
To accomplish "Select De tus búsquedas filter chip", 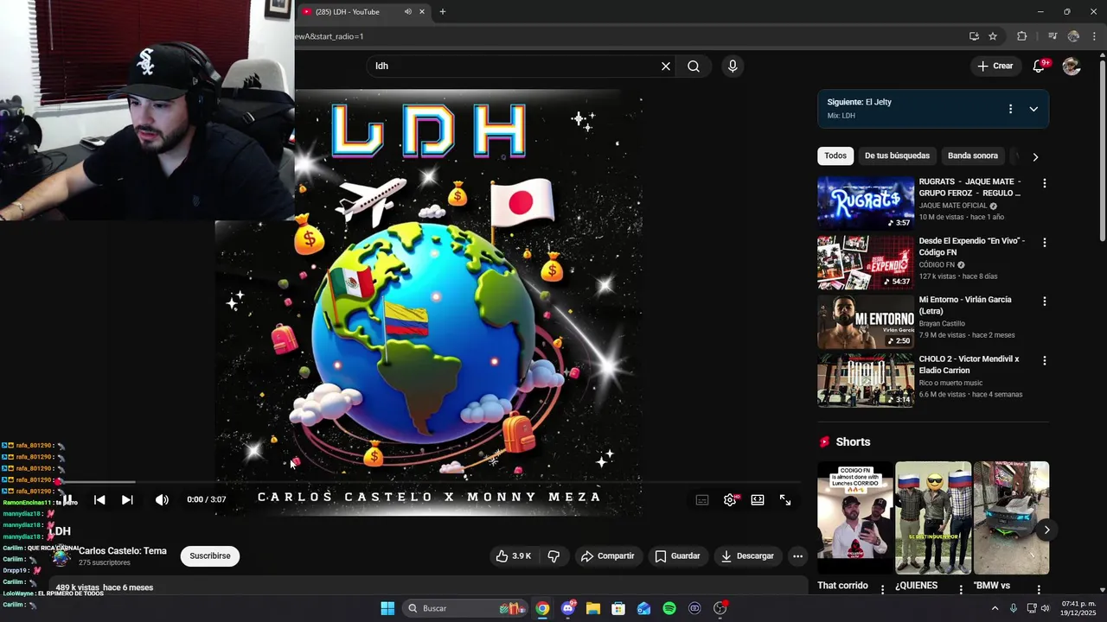I will pyautogui.click(x=897, y=156).
